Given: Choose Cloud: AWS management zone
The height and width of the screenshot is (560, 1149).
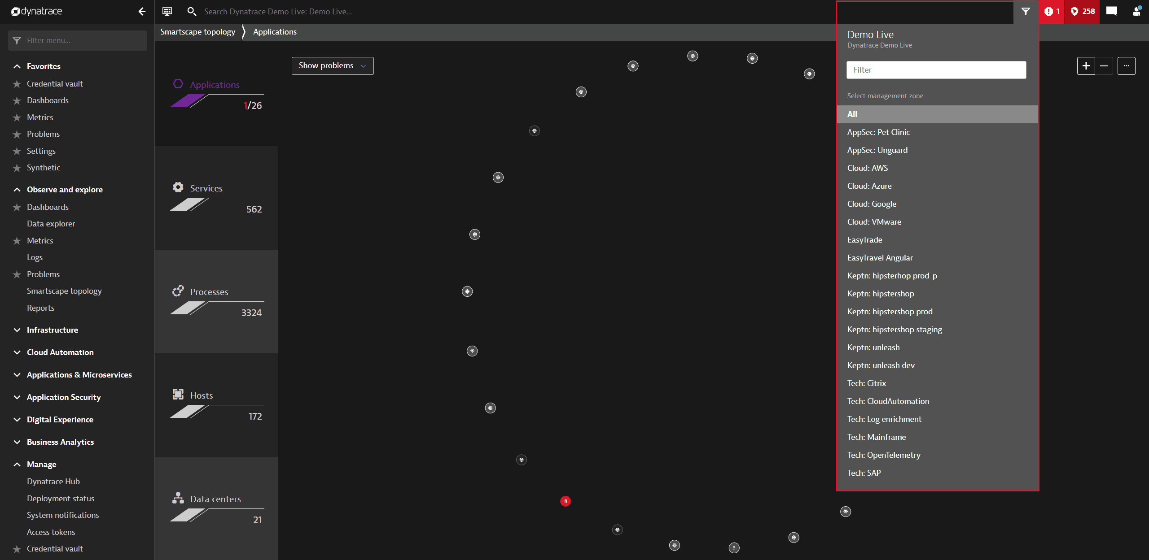Looking at the screenshot, I should tap(938, 168).
